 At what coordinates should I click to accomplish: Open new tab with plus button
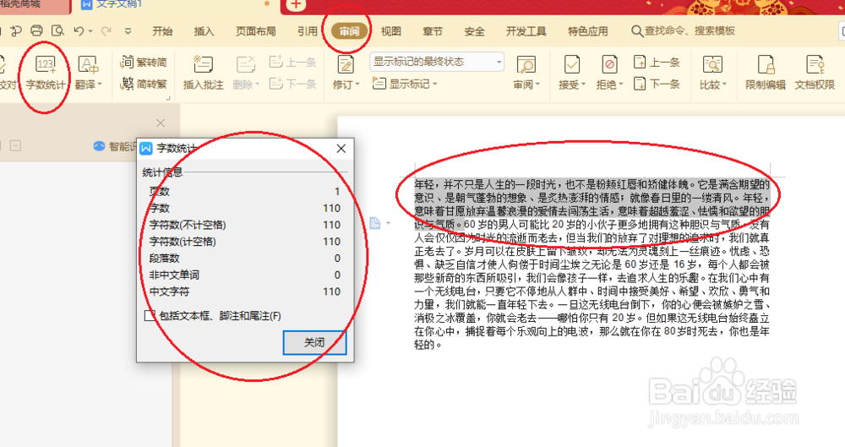pyautogui.click(x=295, y=5)
